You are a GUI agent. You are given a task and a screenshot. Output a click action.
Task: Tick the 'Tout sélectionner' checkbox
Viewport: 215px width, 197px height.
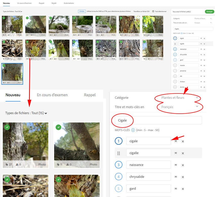[153, 11]
